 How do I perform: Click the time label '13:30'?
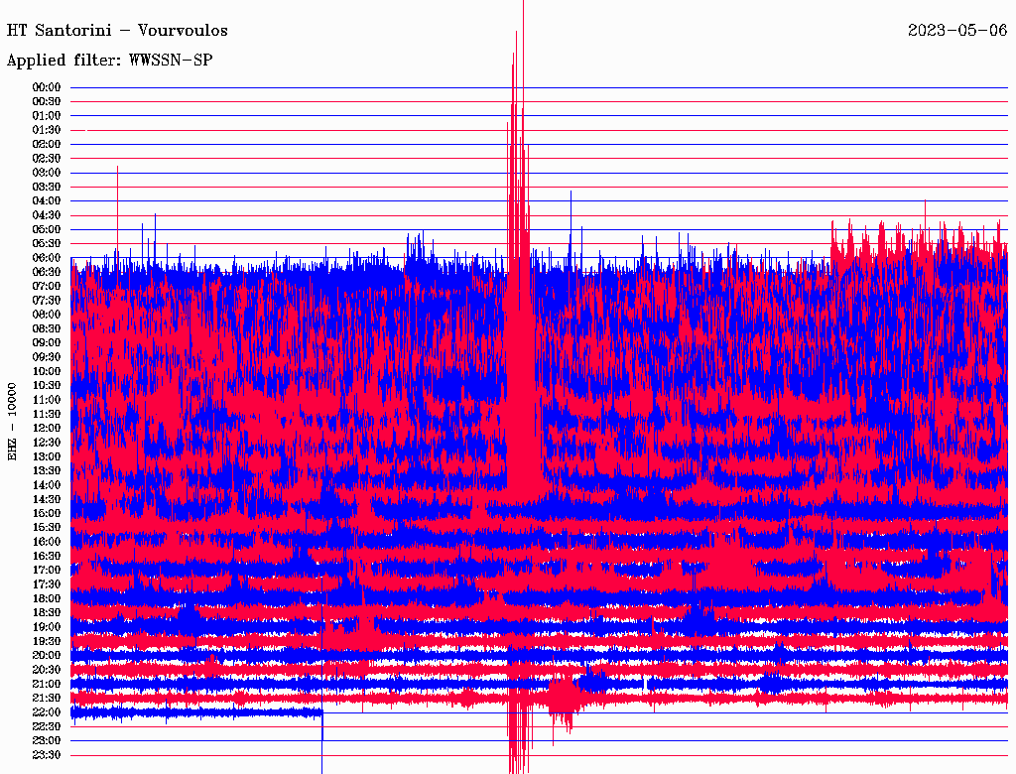(47, 471)
